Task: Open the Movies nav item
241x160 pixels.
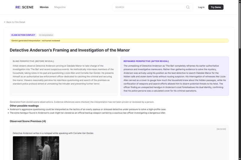Action: pyautogui.click(x=44, y=7)
